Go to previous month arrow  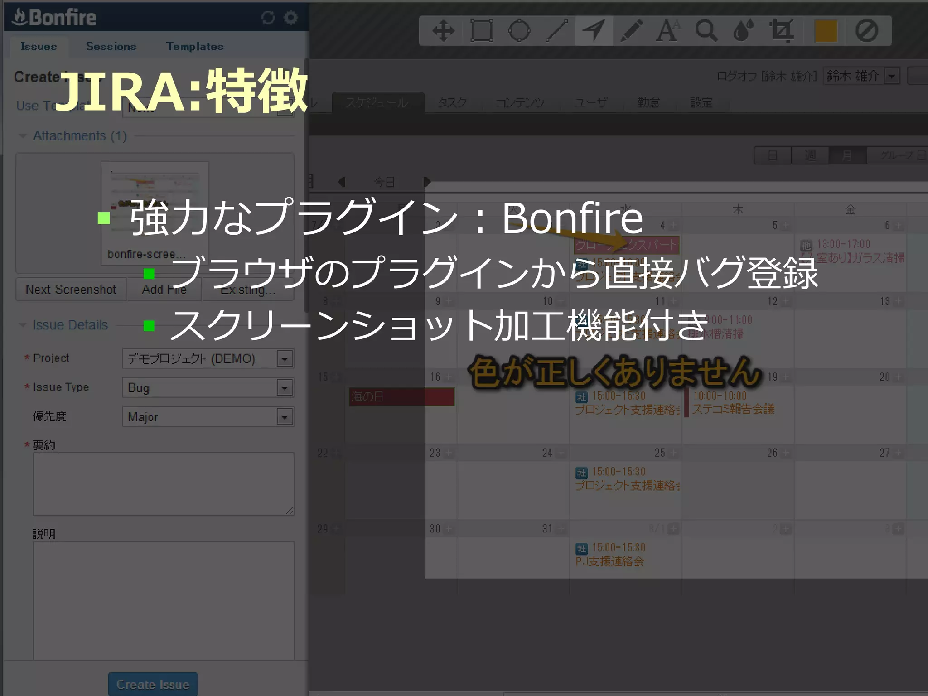[342, 182]
